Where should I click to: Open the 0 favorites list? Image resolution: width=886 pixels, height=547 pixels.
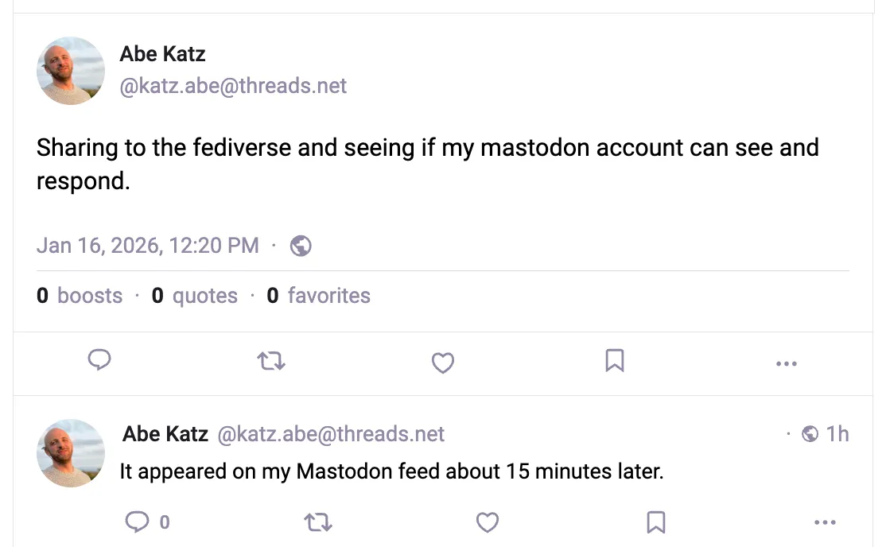(318, 297)
